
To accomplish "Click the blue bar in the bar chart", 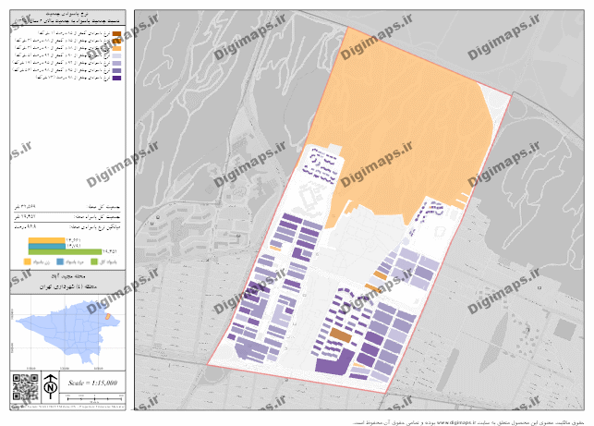I will click(x=46, y=245).
